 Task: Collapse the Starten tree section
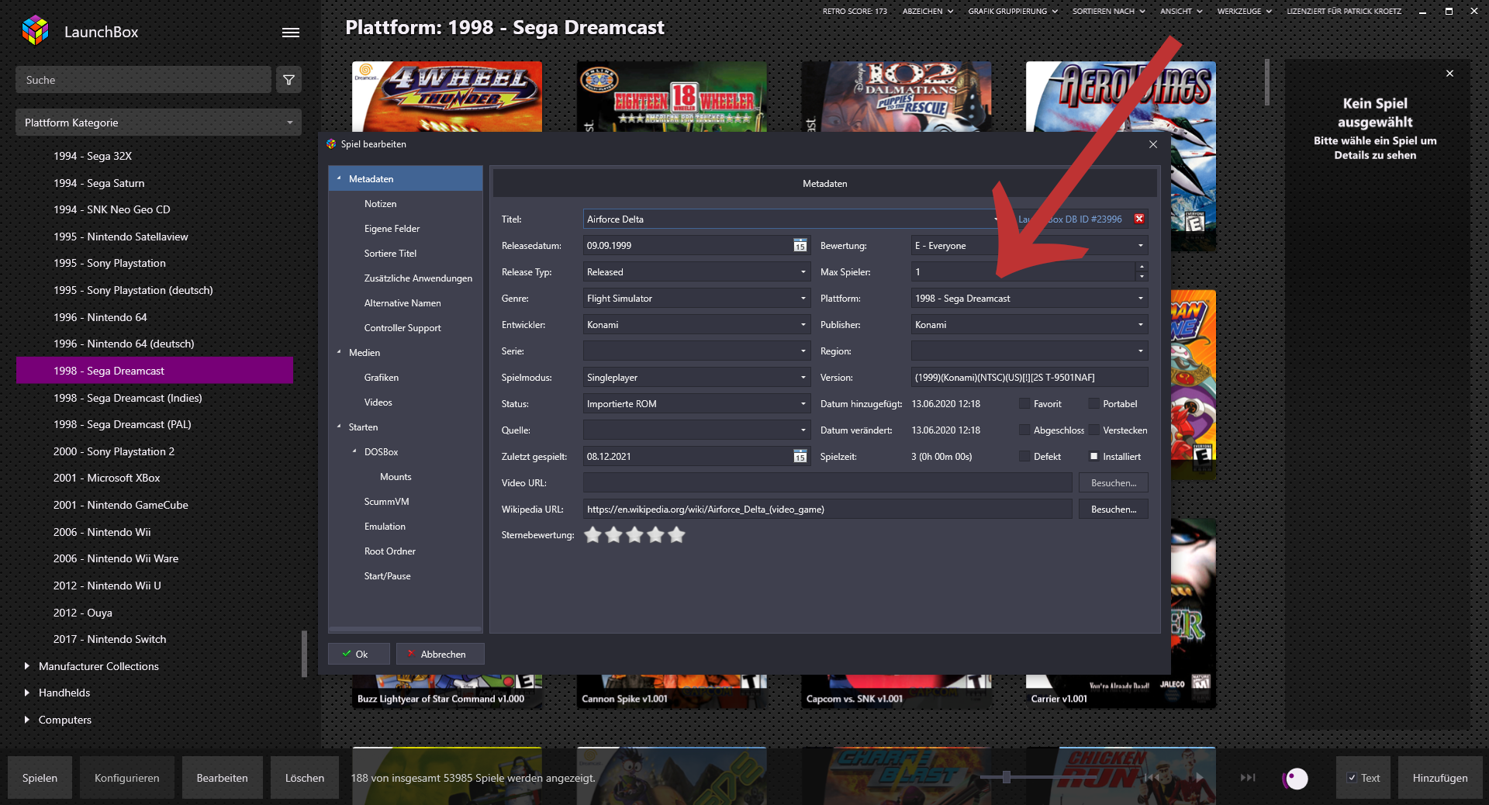(x=339, y=427)
